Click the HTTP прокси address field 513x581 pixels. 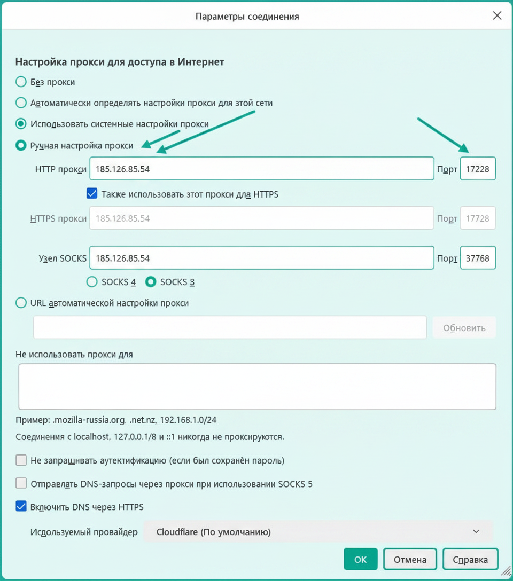[x=262, y=169]
